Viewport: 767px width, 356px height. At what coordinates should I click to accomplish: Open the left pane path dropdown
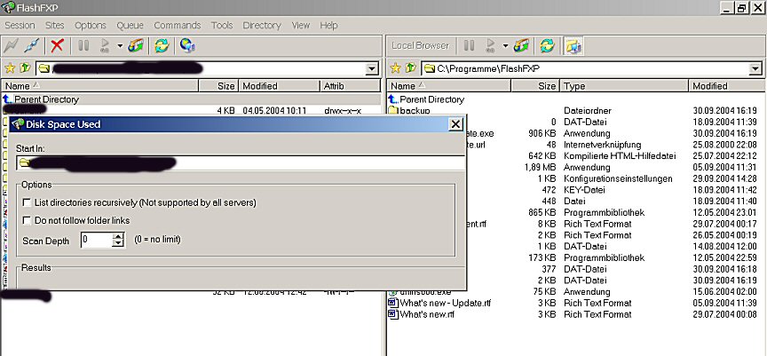(x=372, y=68)
